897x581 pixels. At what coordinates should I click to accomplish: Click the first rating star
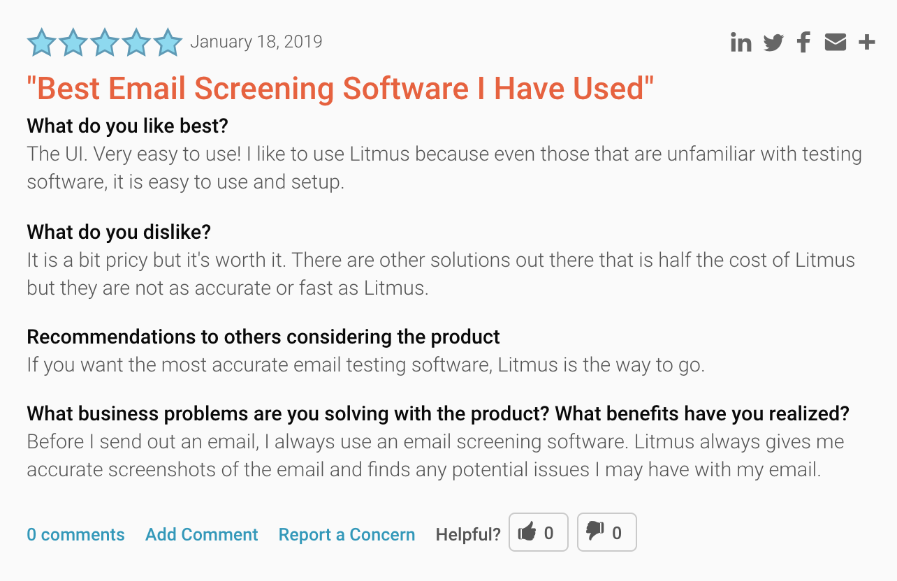(x=42, y=43)
